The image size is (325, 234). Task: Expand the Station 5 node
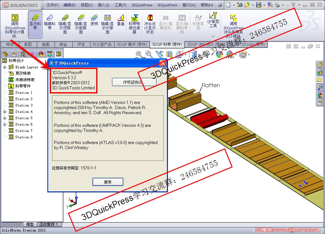(x=4, y=118)
